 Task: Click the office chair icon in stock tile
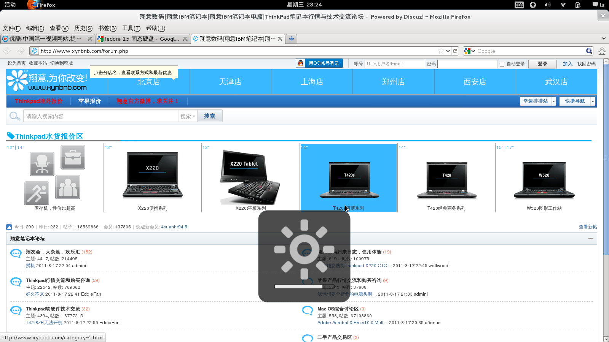pyautogui.click(x=42, y=164)
